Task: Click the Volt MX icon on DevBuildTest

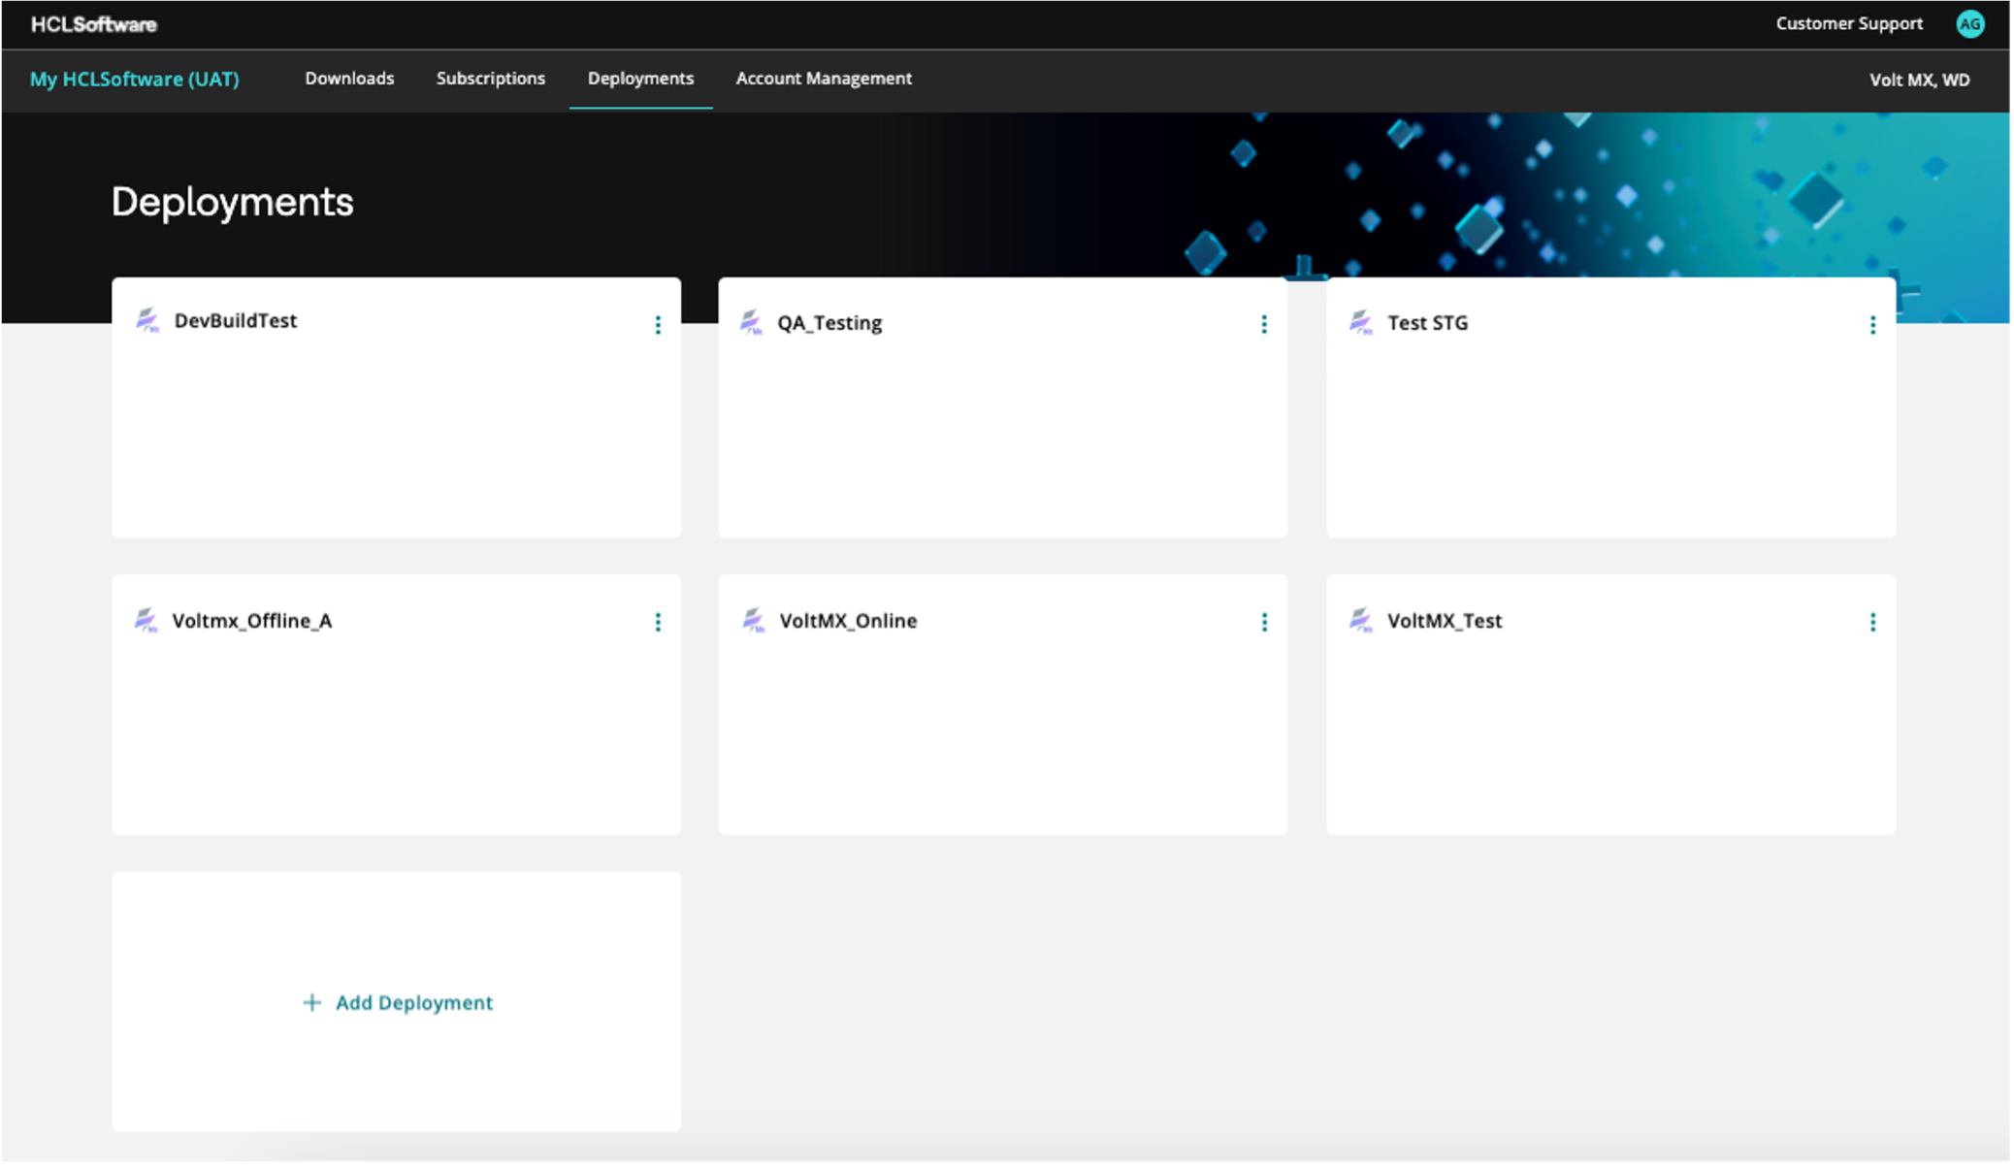Action: point(147,321)
